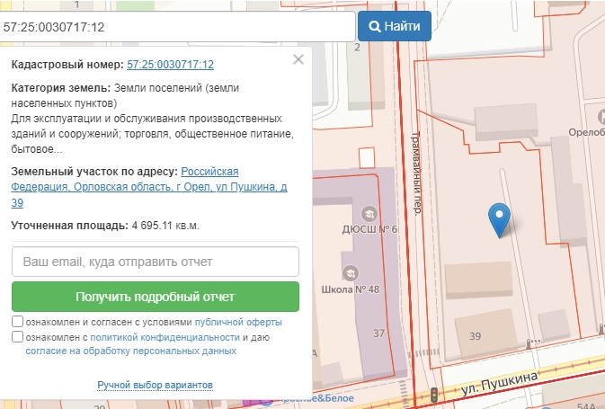Click the Школа № 48 map icon
The height and width of the screenshot is (409, 605).
click(x=349, y=272)
